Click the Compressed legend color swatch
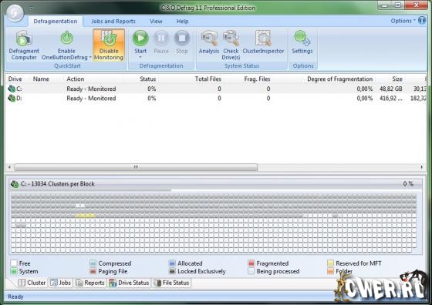The height and width of the screenshot is (305, 432). tap(93, 263)
